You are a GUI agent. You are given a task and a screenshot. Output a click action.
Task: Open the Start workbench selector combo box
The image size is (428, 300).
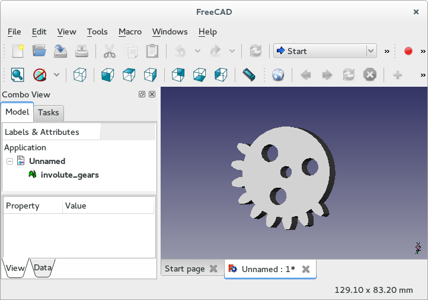[x=325, y=51]
